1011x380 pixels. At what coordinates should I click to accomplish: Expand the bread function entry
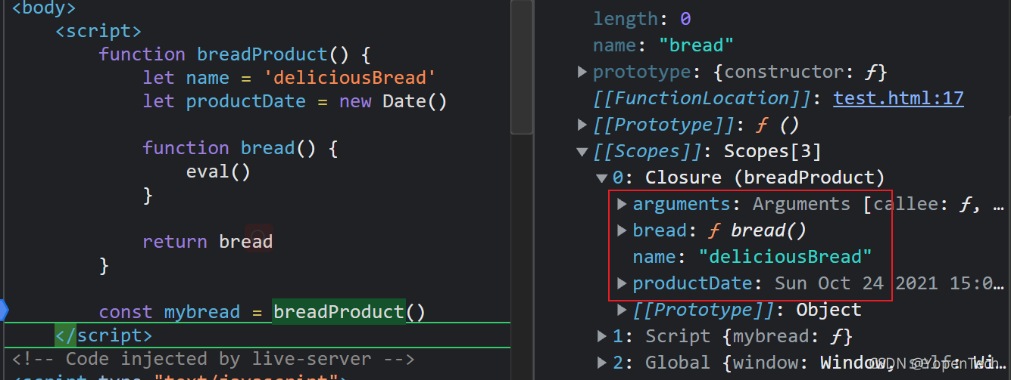coord(622,230)
